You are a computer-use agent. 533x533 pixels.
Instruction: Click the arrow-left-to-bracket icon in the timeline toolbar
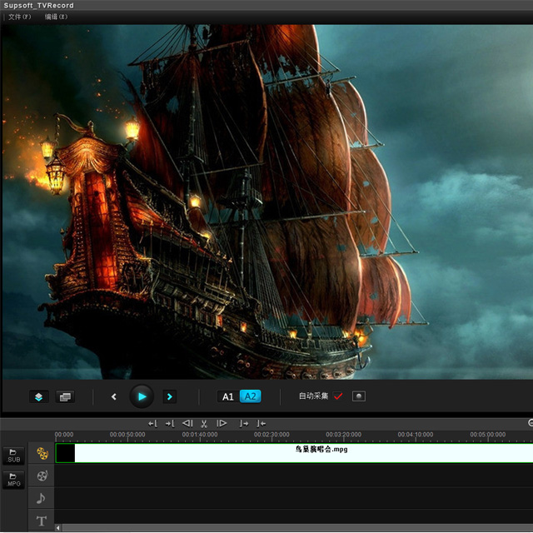click(x=152, y=424)
